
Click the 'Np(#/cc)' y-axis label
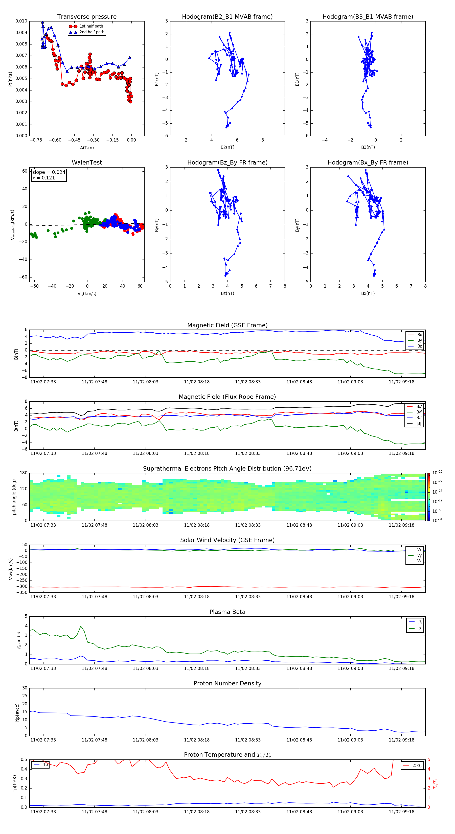tap(17, 712)
